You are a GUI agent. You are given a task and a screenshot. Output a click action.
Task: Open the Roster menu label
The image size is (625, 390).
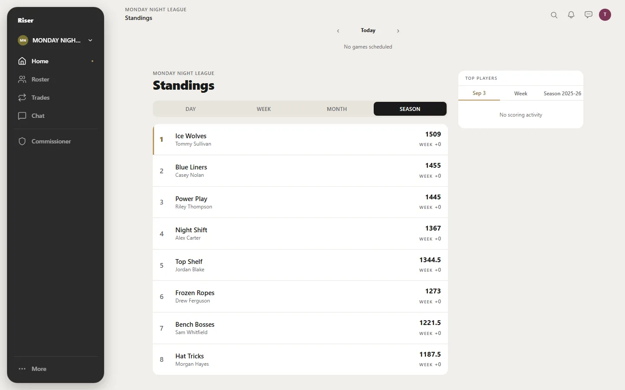[x=40, y=79]
